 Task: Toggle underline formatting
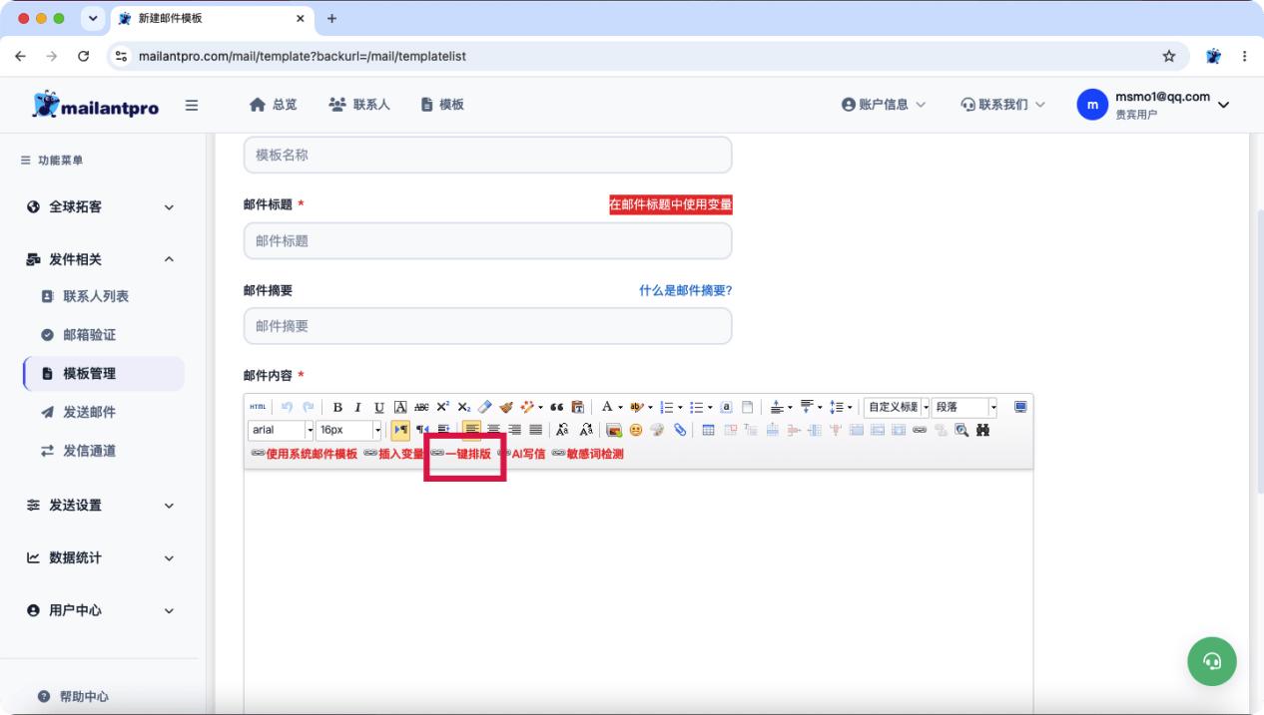(379, 407)
